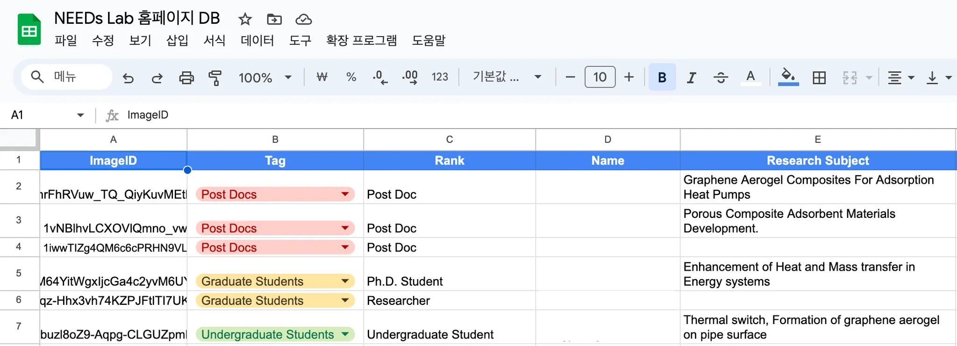The width and height of the screenshot is (957, 346).
Task: Print the spreadsheet with printer icon
Action: point(186,78)
